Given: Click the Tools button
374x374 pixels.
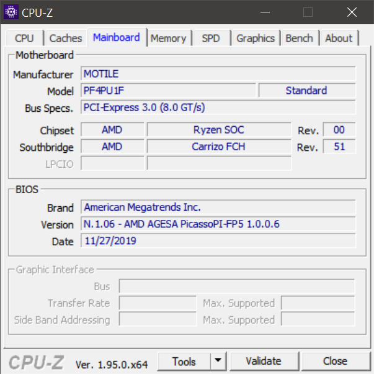Looking at the screenshot, I should (184, 361).
